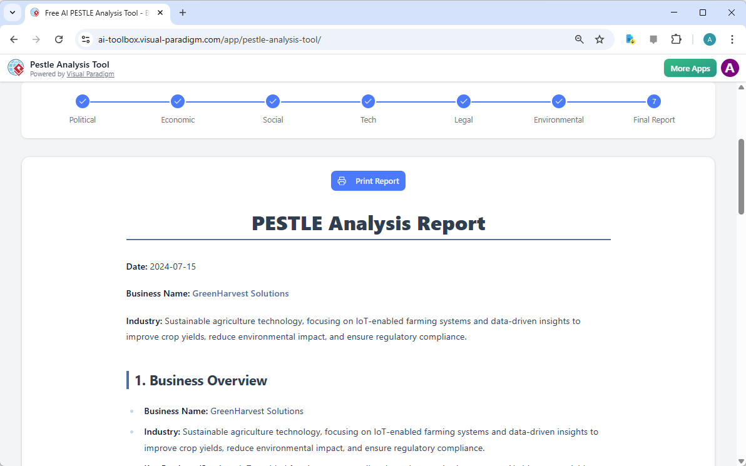Open Chrome's three-dot menu
The image size is (746, 466).
[x=732, y=39]
